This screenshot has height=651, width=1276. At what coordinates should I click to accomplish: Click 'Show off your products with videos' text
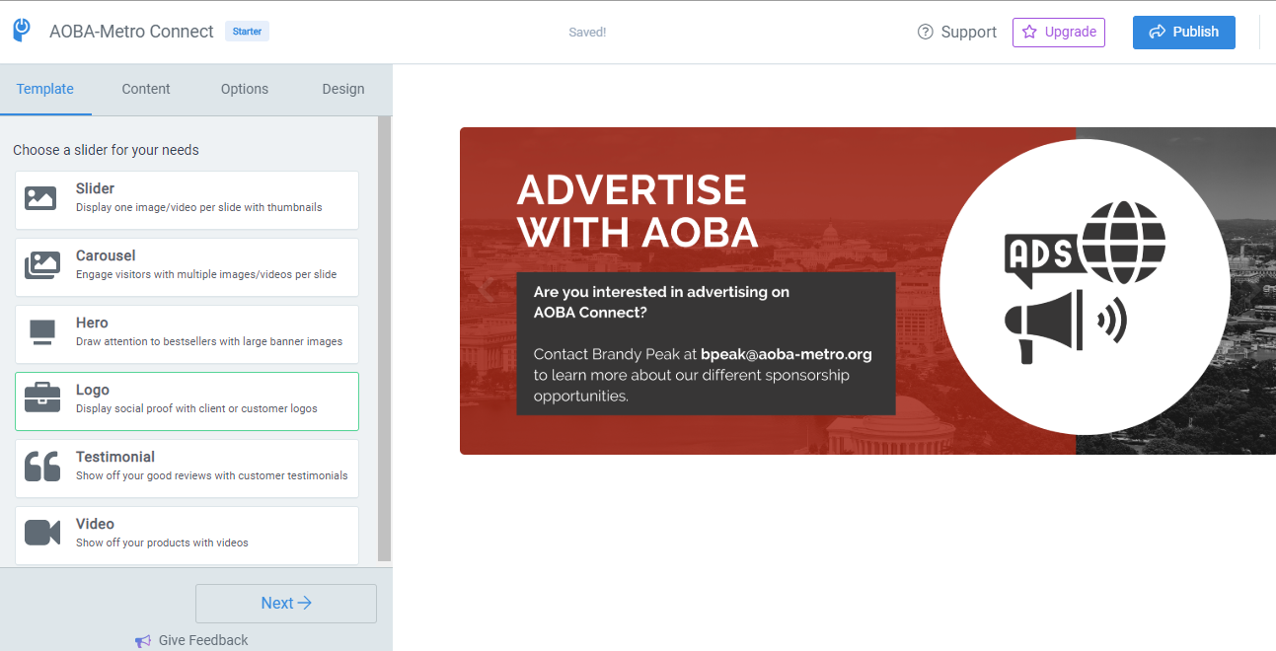[x=162, y=542]
